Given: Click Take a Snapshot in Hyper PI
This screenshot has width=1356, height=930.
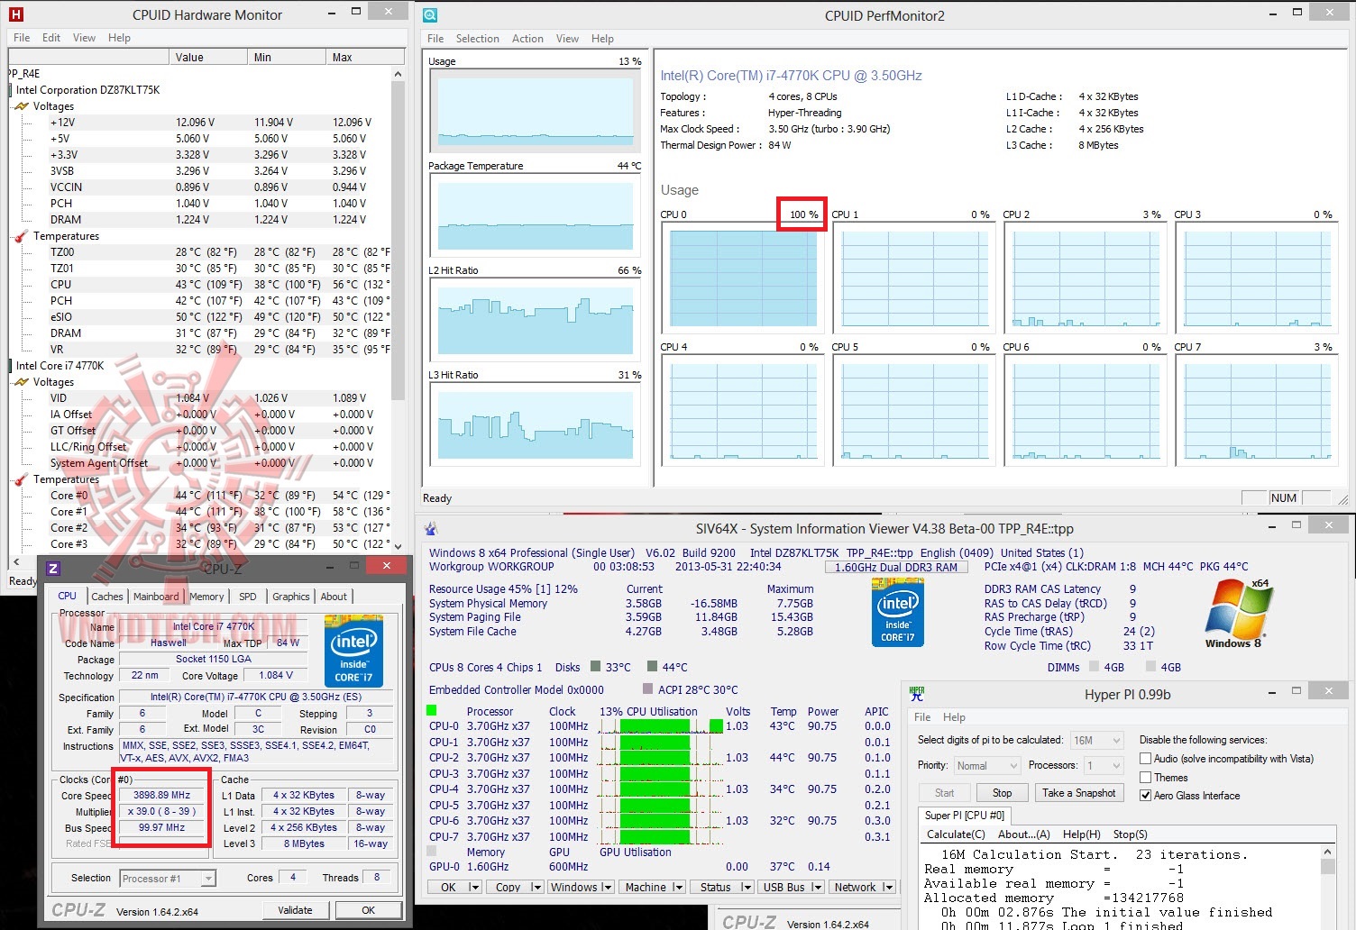Looking at the screenshot, I should tap(1079, 793).
